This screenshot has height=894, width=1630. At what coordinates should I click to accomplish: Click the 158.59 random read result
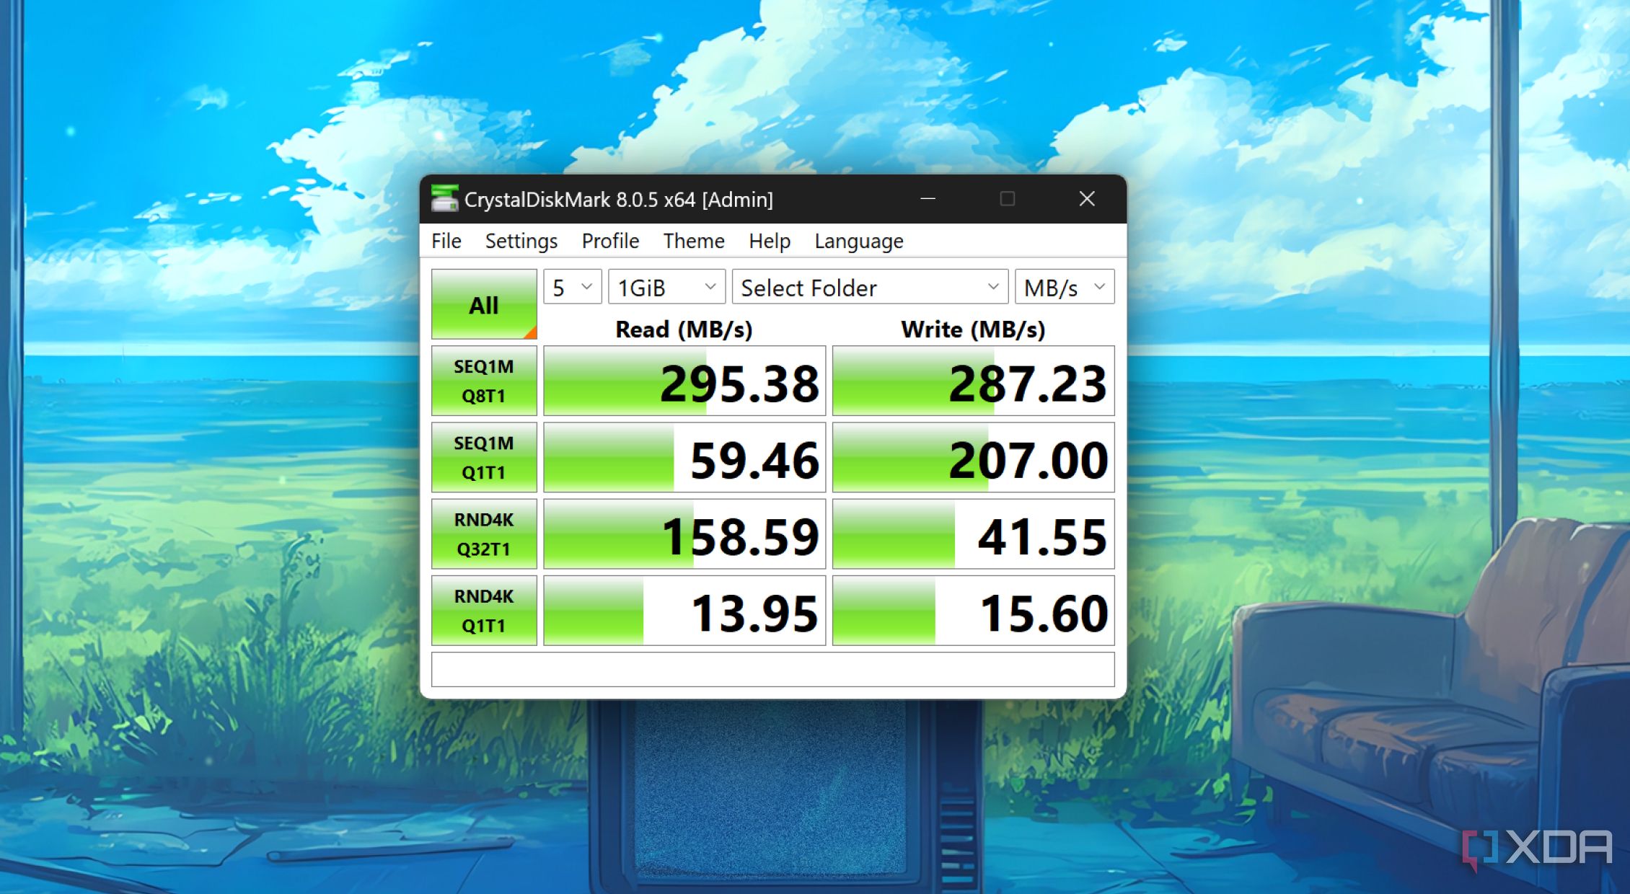point(684,534)
